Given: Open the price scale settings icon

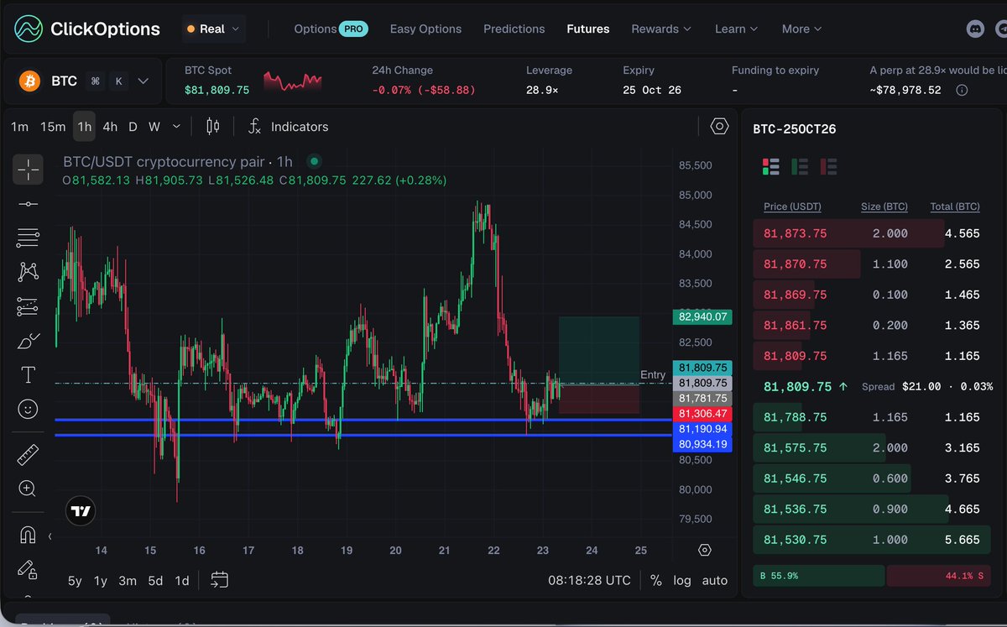Looking at the screenshot, I should tap(705, 550).
